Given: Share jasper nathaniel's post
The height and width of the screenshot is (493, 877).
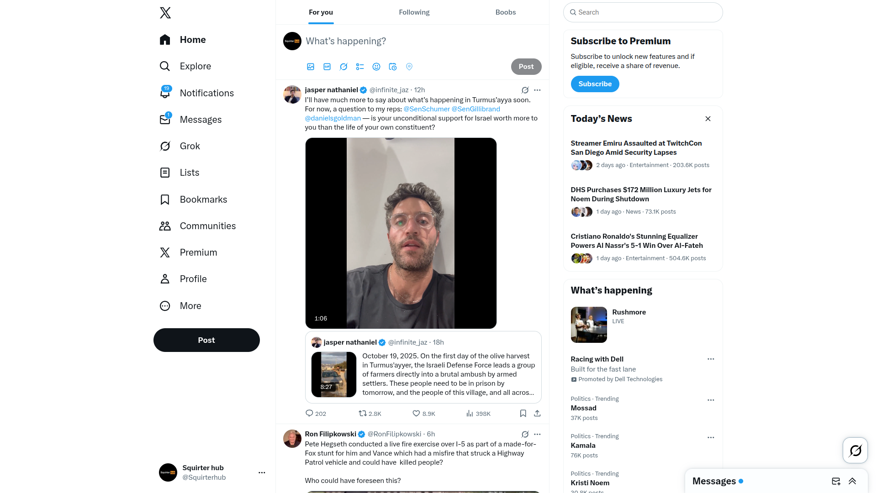Looking at the screenshot, I should tap(537, 414).
